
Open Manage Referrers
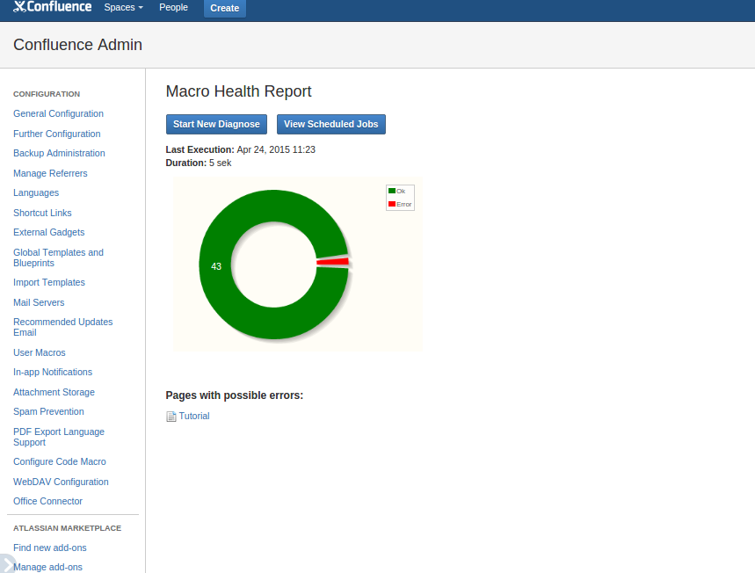51,173
